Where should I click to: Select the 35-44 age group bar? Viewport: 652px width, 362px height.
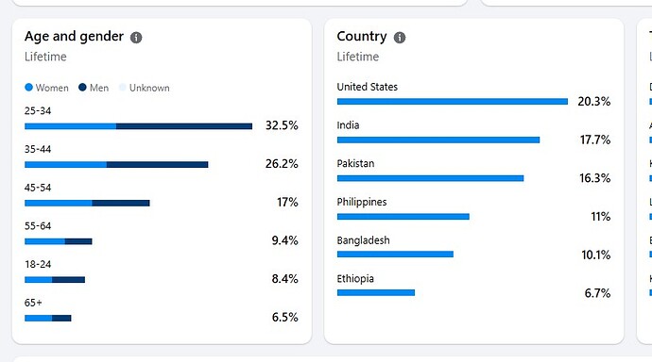tap(116, 165)
